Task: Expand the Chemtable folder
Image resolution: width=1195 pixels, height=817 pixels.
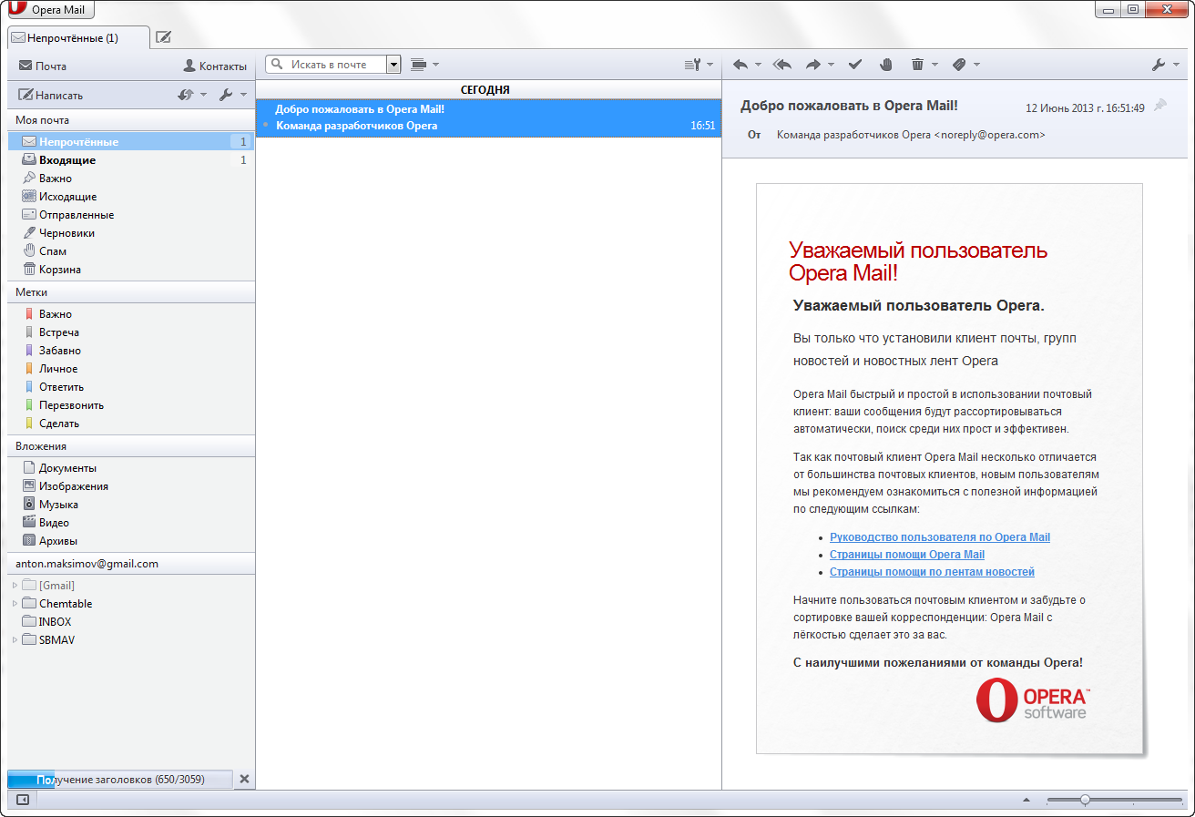Action: 15,603
